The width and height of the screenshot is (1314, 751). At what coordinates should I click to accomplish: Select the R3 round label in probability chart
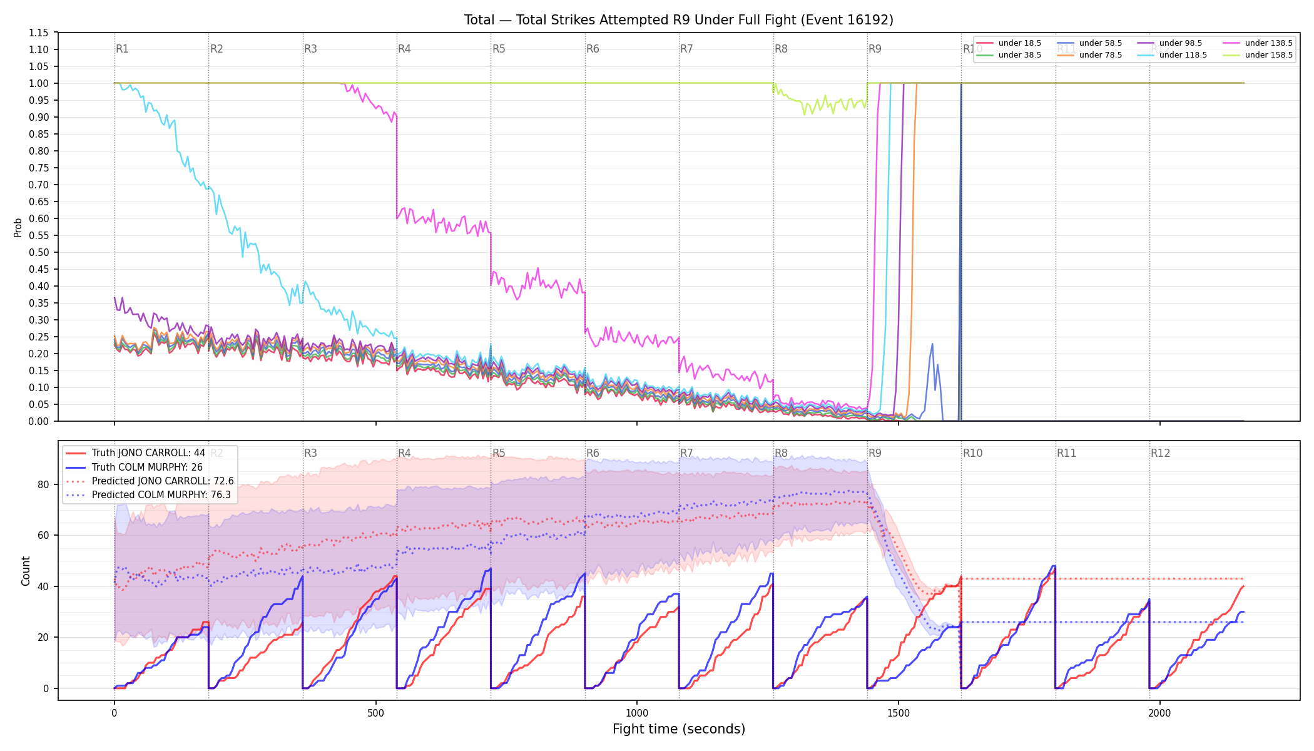click(310, 49)
